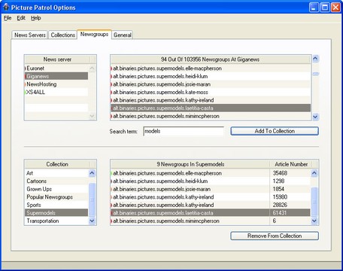Click article number 1854
This screenshot has height=271, width=343.
[x=278, y=189]
